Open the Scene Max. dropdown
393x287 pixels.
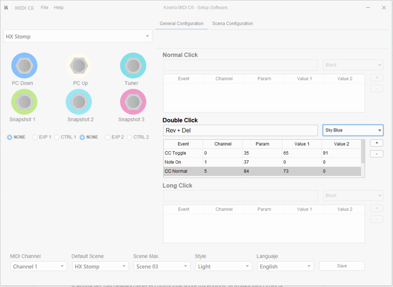tap(162, 266)
